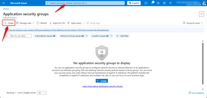Go to Home breadcrumb
Viewport: 207px width, 98px height.
6,9
